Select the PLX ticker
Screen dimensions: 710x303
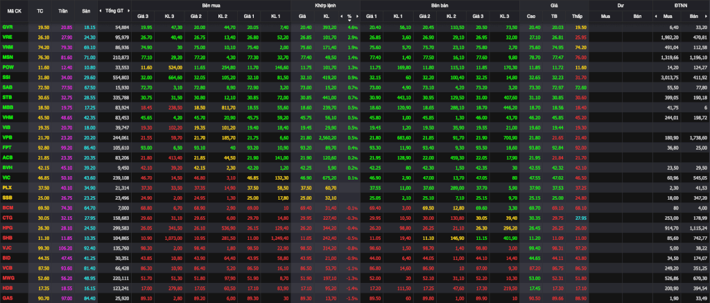(x=7, y=187)
